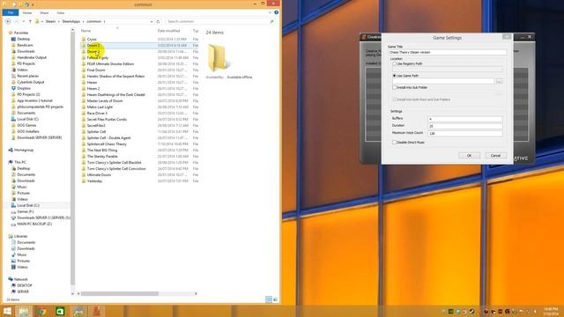Open recent locations dropdown arrow
Screen dimensions: 564x317
24,21
